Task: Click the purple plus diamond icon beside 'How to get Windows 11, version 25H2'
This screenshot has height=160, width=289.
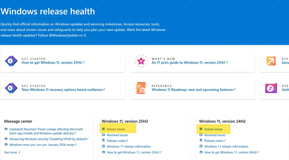Action: pos(11,61)
